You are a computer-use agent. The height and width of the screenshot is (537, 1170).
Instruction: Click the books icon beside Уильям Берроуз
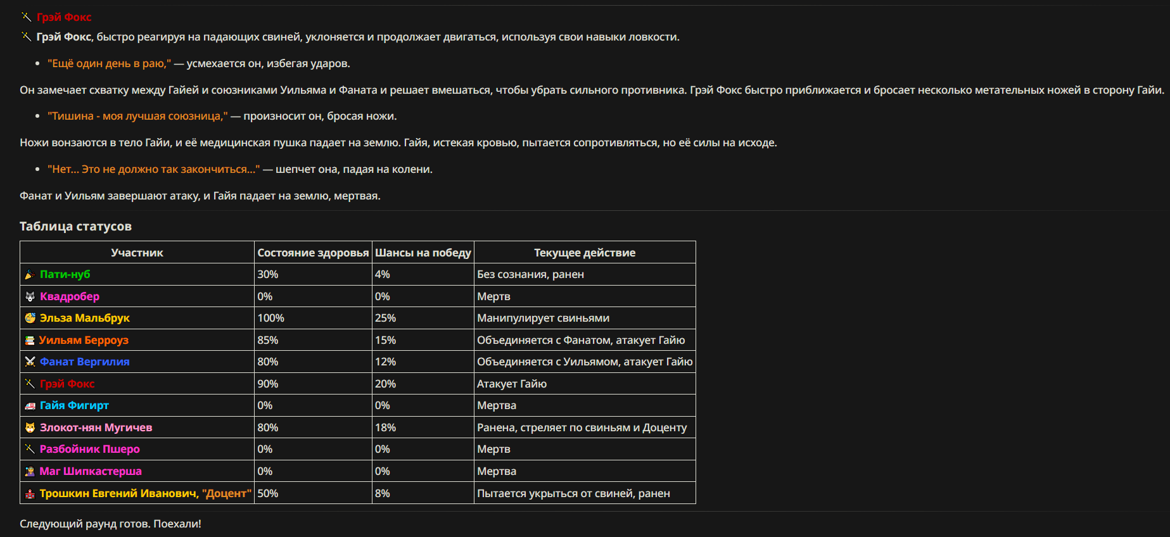coord(30,340)
